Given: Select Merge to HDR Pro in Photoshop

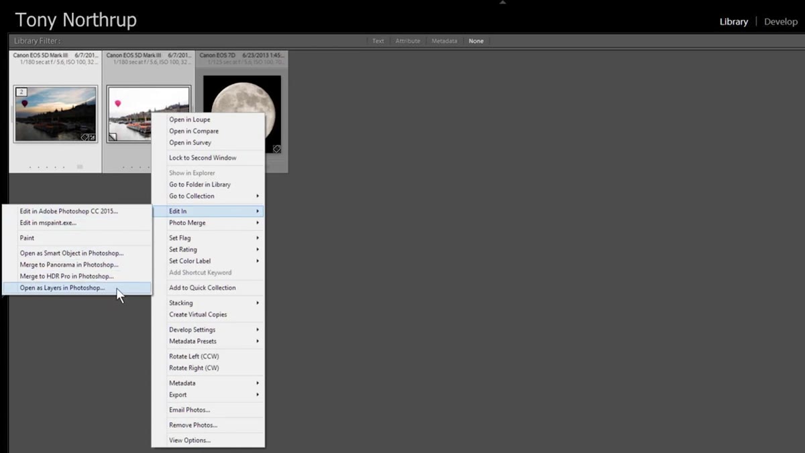Looking at the screenshot, I should pos(76,276).
